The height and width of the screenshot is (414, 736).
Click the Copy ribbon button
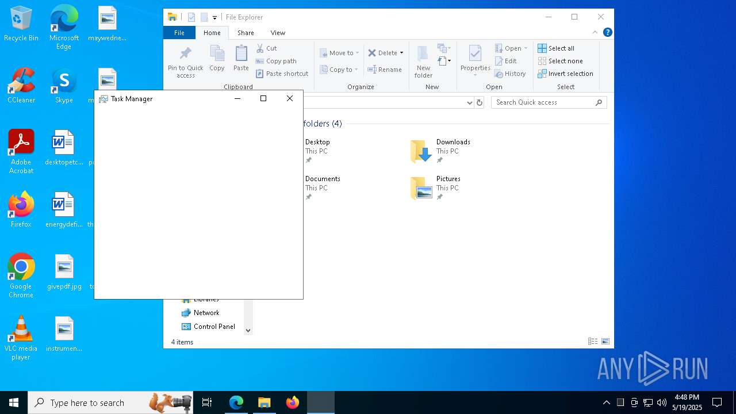pos(217,59)
